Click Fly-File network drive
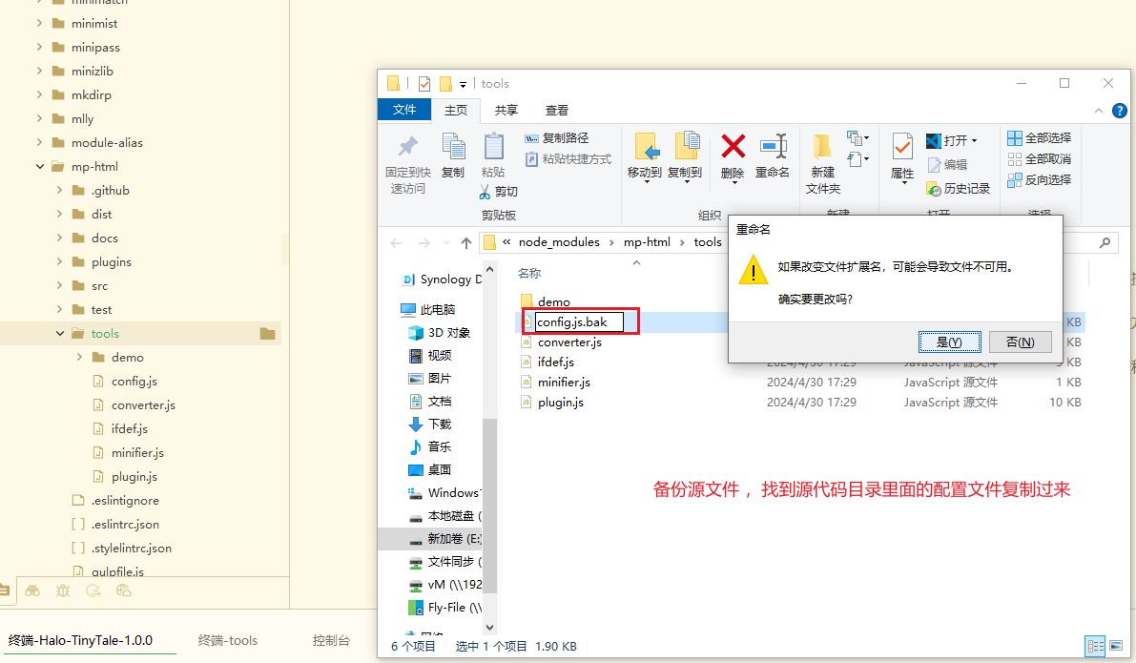Image resolution: width=1136 pixels, height=663 pixels. (445, 608)
